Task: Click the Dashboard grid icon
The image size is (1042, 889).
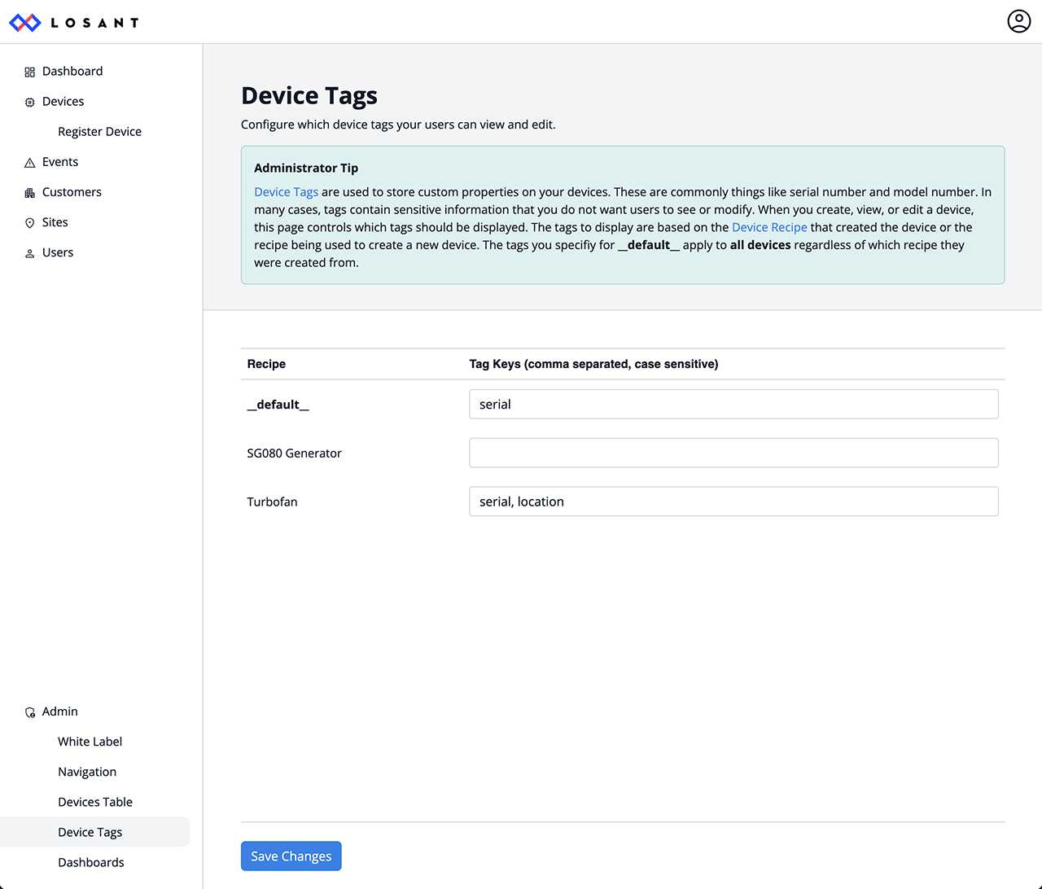Action: tap(29, 72)
